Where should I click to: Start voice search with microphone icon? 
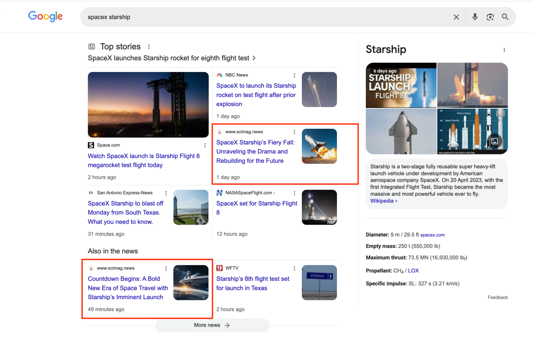click(475, 17)
